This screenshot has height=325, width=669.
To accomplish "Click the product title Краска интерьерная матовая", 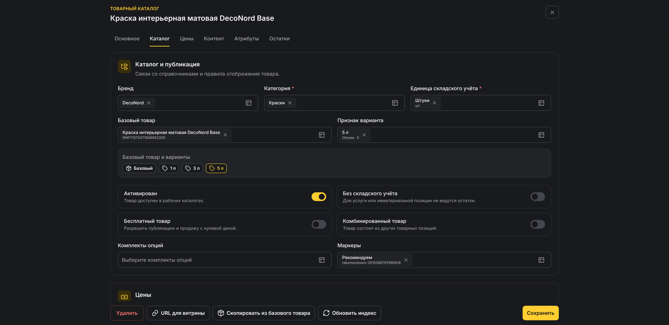I will coord(192,19).
